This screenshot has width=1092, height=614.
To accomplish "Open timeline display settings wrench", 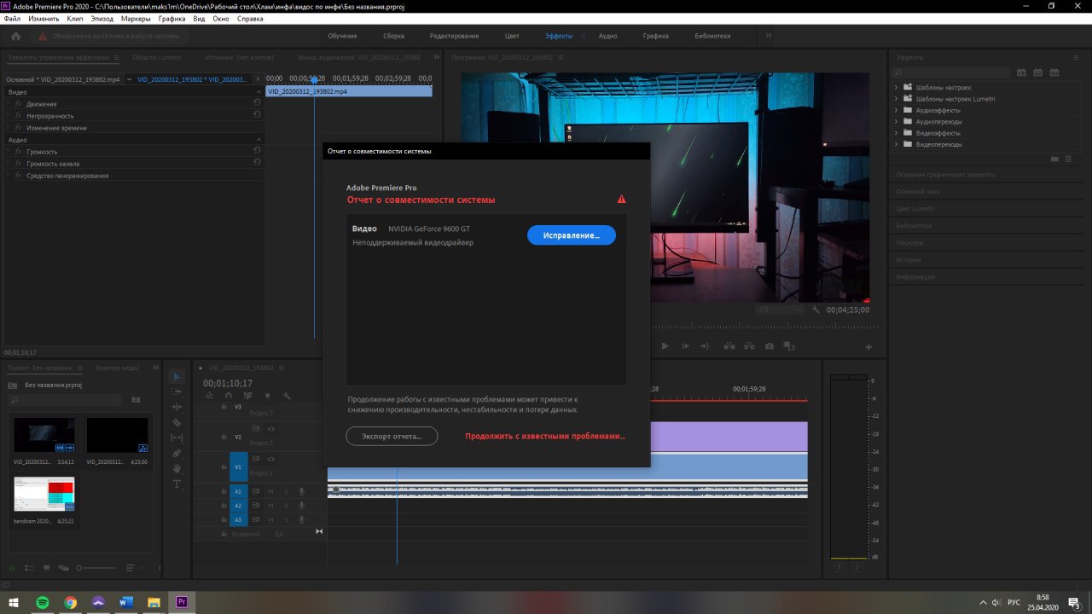I will (287, 396).
